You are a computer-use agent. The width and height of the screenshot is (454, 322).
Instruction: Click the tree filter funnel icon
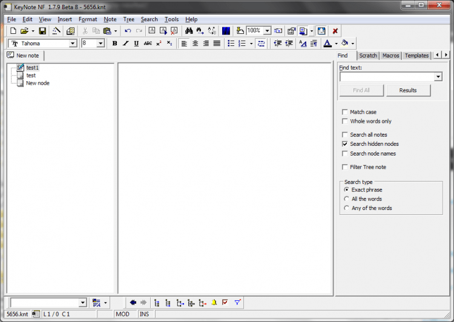(237, 303)
